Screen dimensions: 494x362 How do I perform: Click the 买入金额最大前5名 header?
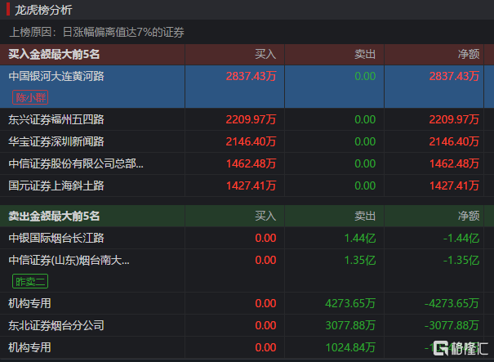pos(54,54)
